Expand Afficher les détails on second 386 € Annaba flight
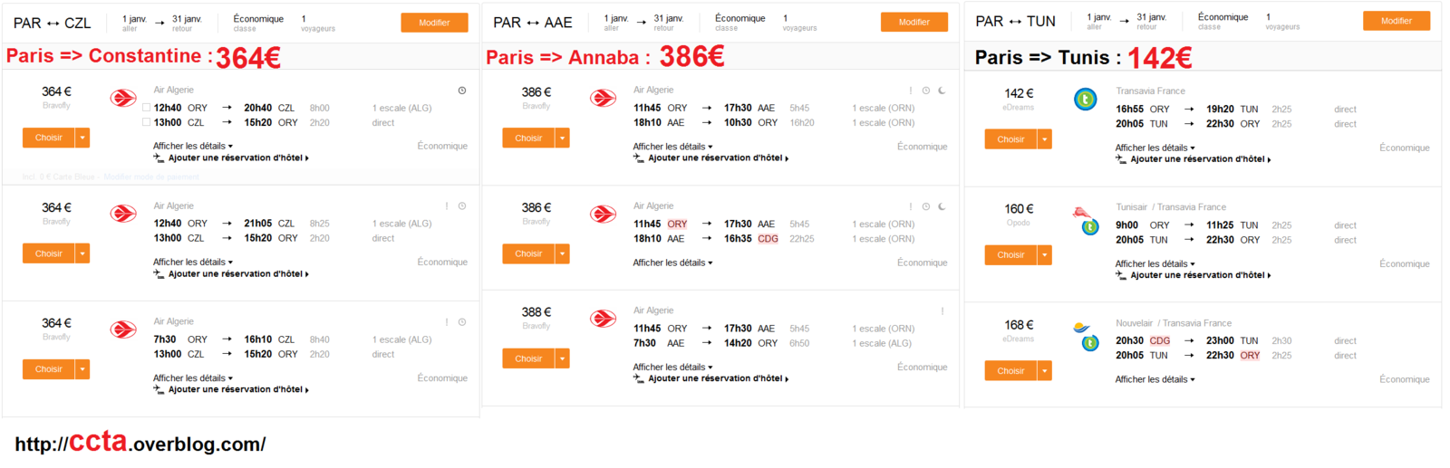This screenshot has height=468, width=1450. (x=672, y=263)
